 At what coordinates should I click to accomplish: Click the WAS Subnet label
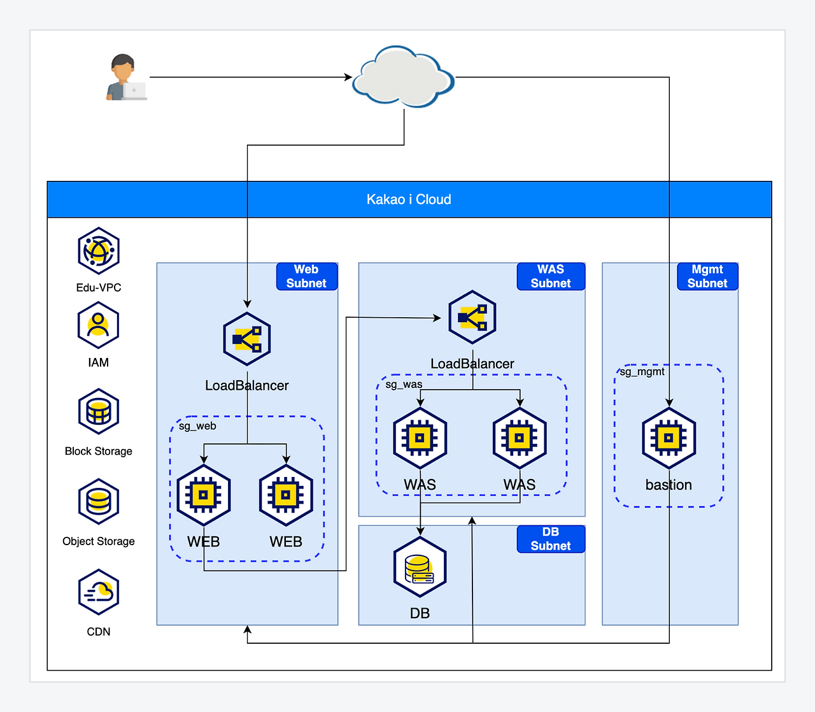[x=551, y=276]
